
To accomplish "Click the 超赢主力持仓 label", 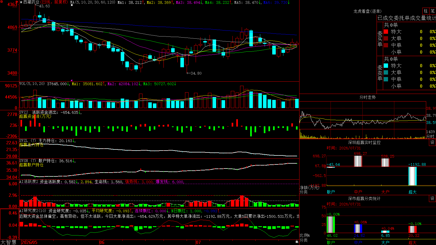I will (31, 145).
